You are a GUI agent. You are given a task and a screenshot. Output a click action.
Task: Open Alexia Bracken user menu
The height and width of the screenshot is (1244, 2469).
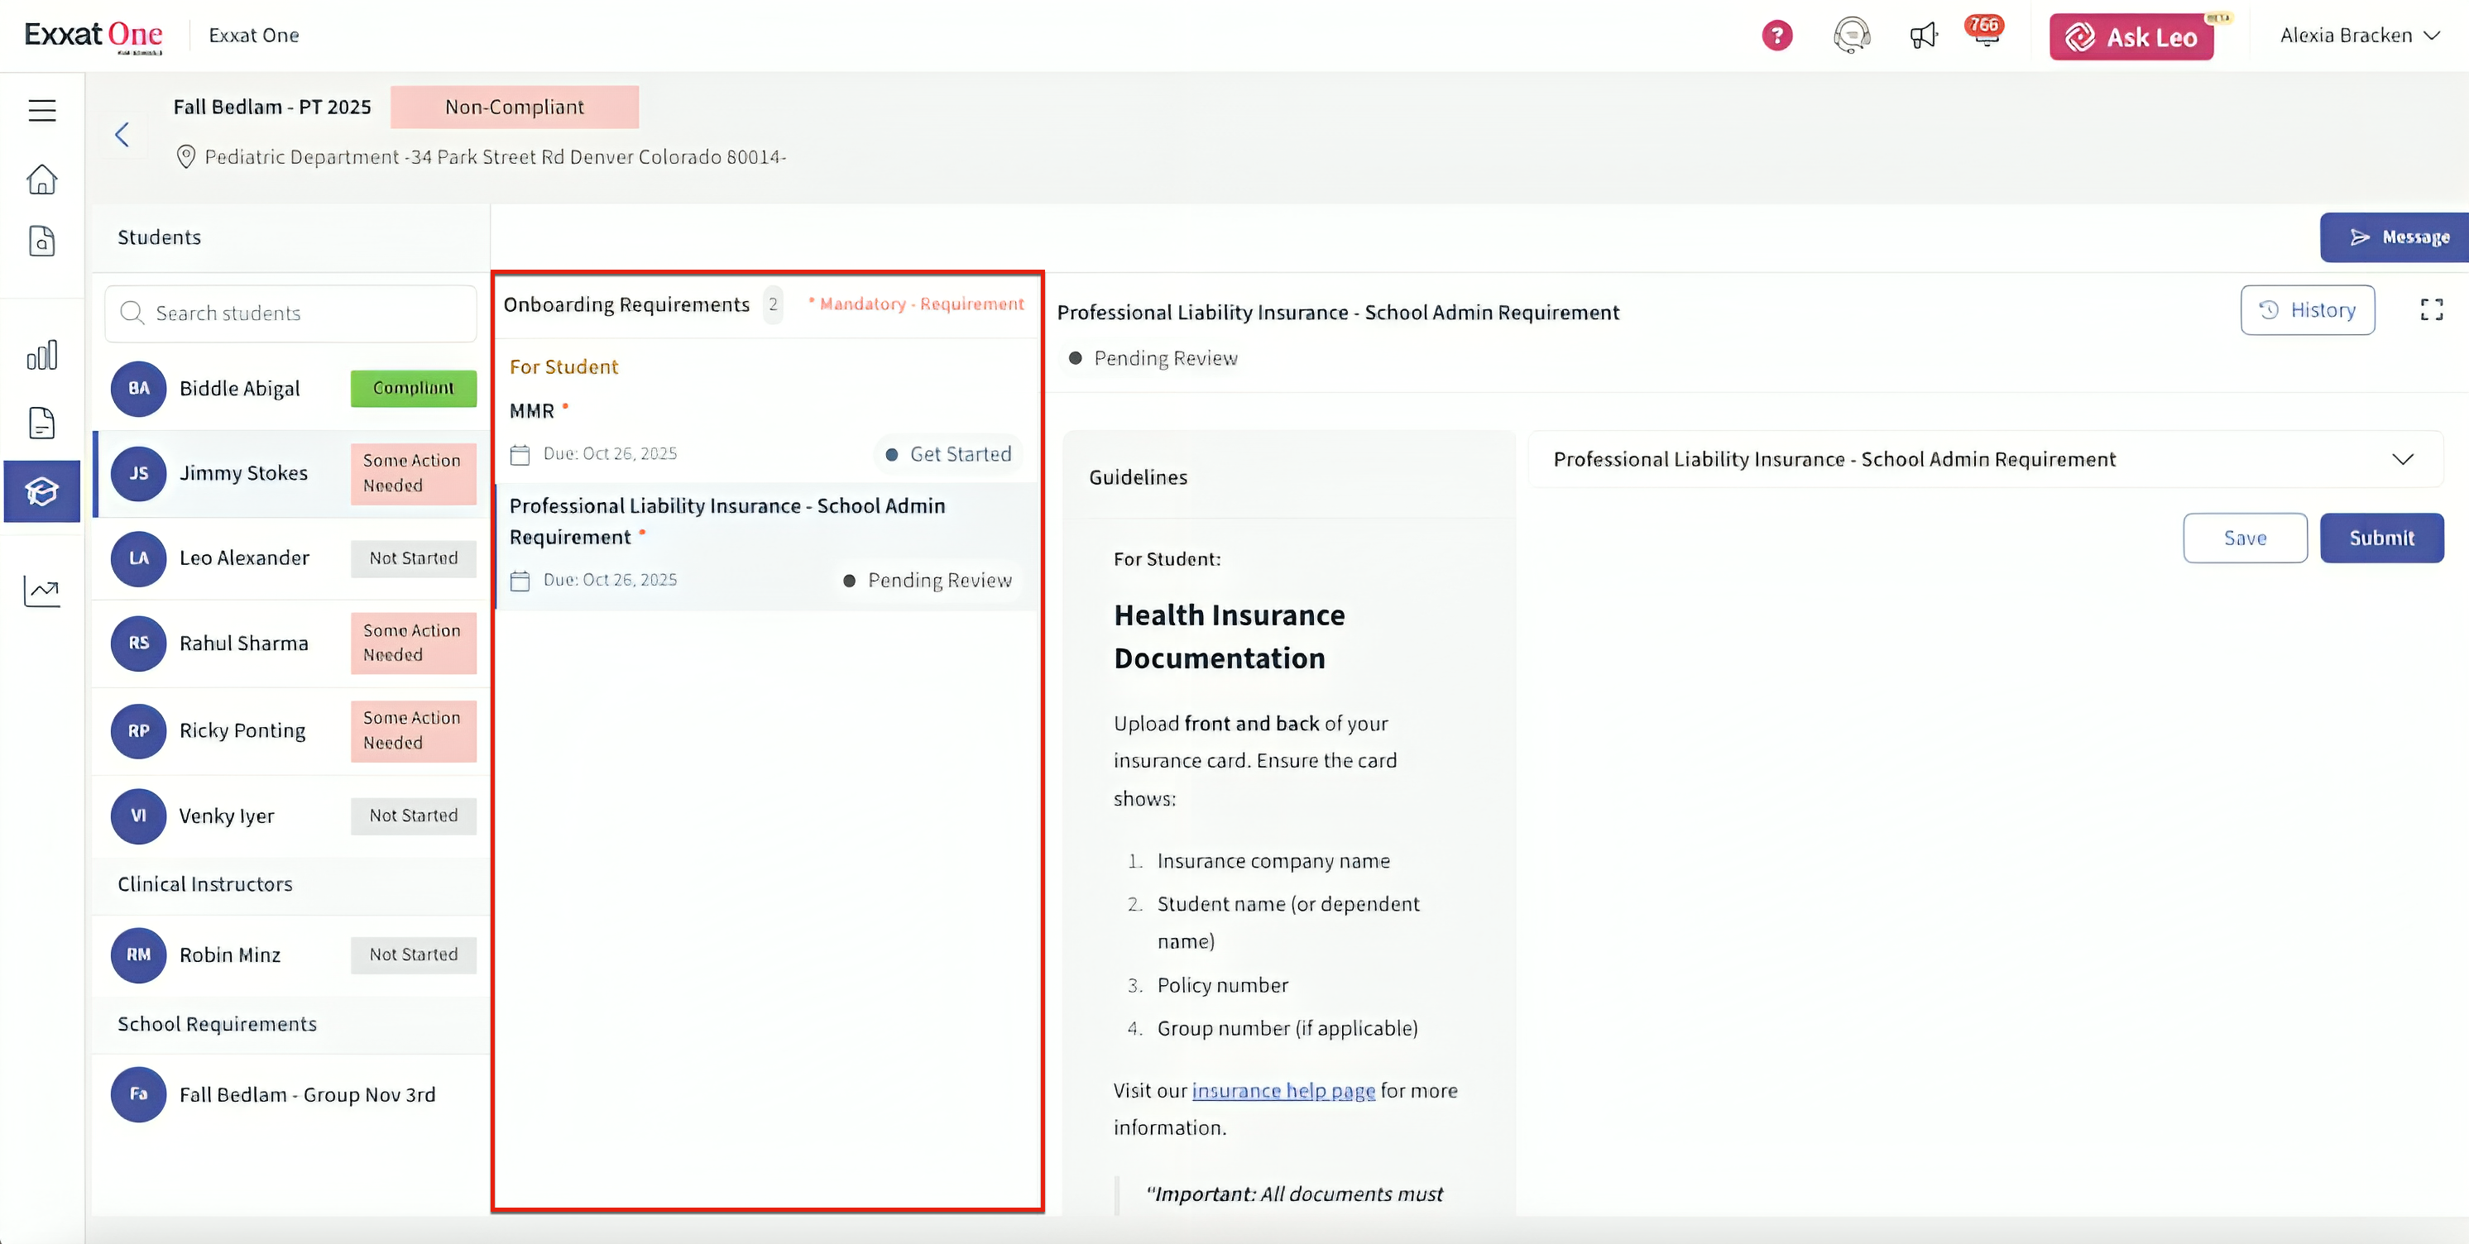pos(2359,36)
